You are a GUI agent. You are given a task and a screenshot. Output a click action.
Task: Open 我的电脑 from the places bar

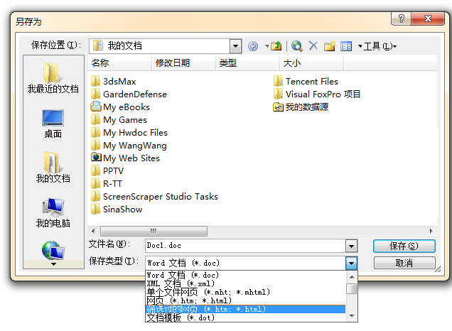click(53, 213)
